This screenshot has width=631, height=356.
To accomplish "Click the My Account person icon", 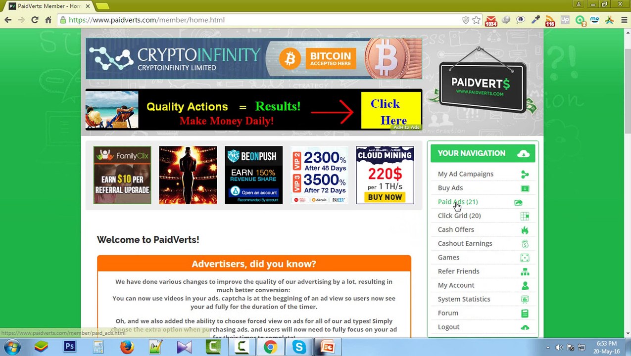I will click(525, 285).
